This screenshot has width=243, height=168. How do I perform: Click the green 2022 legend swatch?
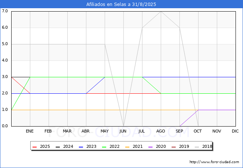104,147
